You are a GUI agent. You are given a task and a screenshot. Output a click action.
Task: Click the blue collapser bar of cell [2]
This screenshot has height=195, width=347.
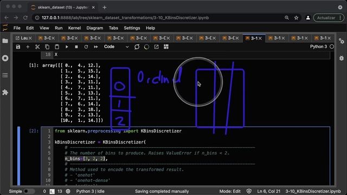coord(19,156)
